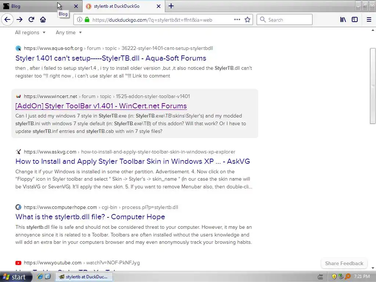Image resolution: width=376 pixels, height=282 pixels.
Task: Open the Firefox hamburger menu
Action: pos(369,20)
